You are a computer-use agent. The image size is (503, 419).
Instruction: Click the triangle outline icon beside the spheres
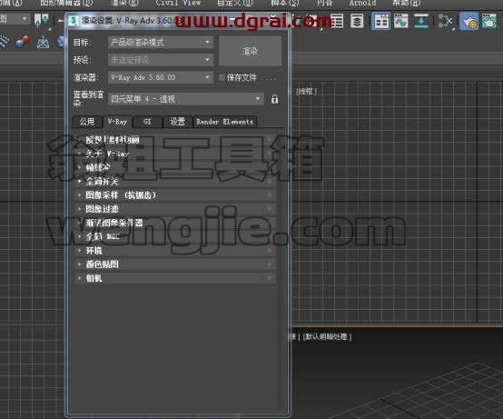pyautogui.click(x=43, y=42)
